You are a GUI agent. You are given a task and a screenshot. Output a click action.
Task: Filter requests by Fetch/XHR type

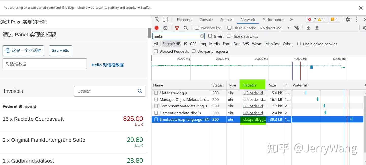click(x=171, y=44)
